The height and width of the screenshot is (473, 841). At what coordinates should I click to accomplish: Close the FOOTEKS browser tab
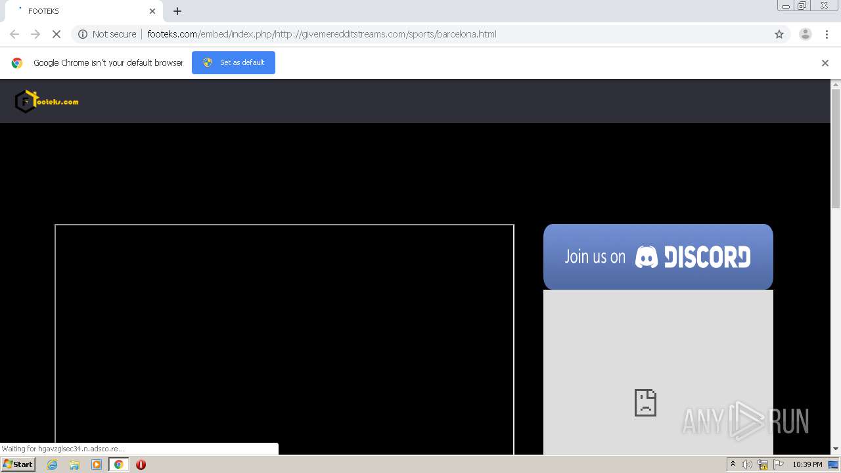pos(152,11)
